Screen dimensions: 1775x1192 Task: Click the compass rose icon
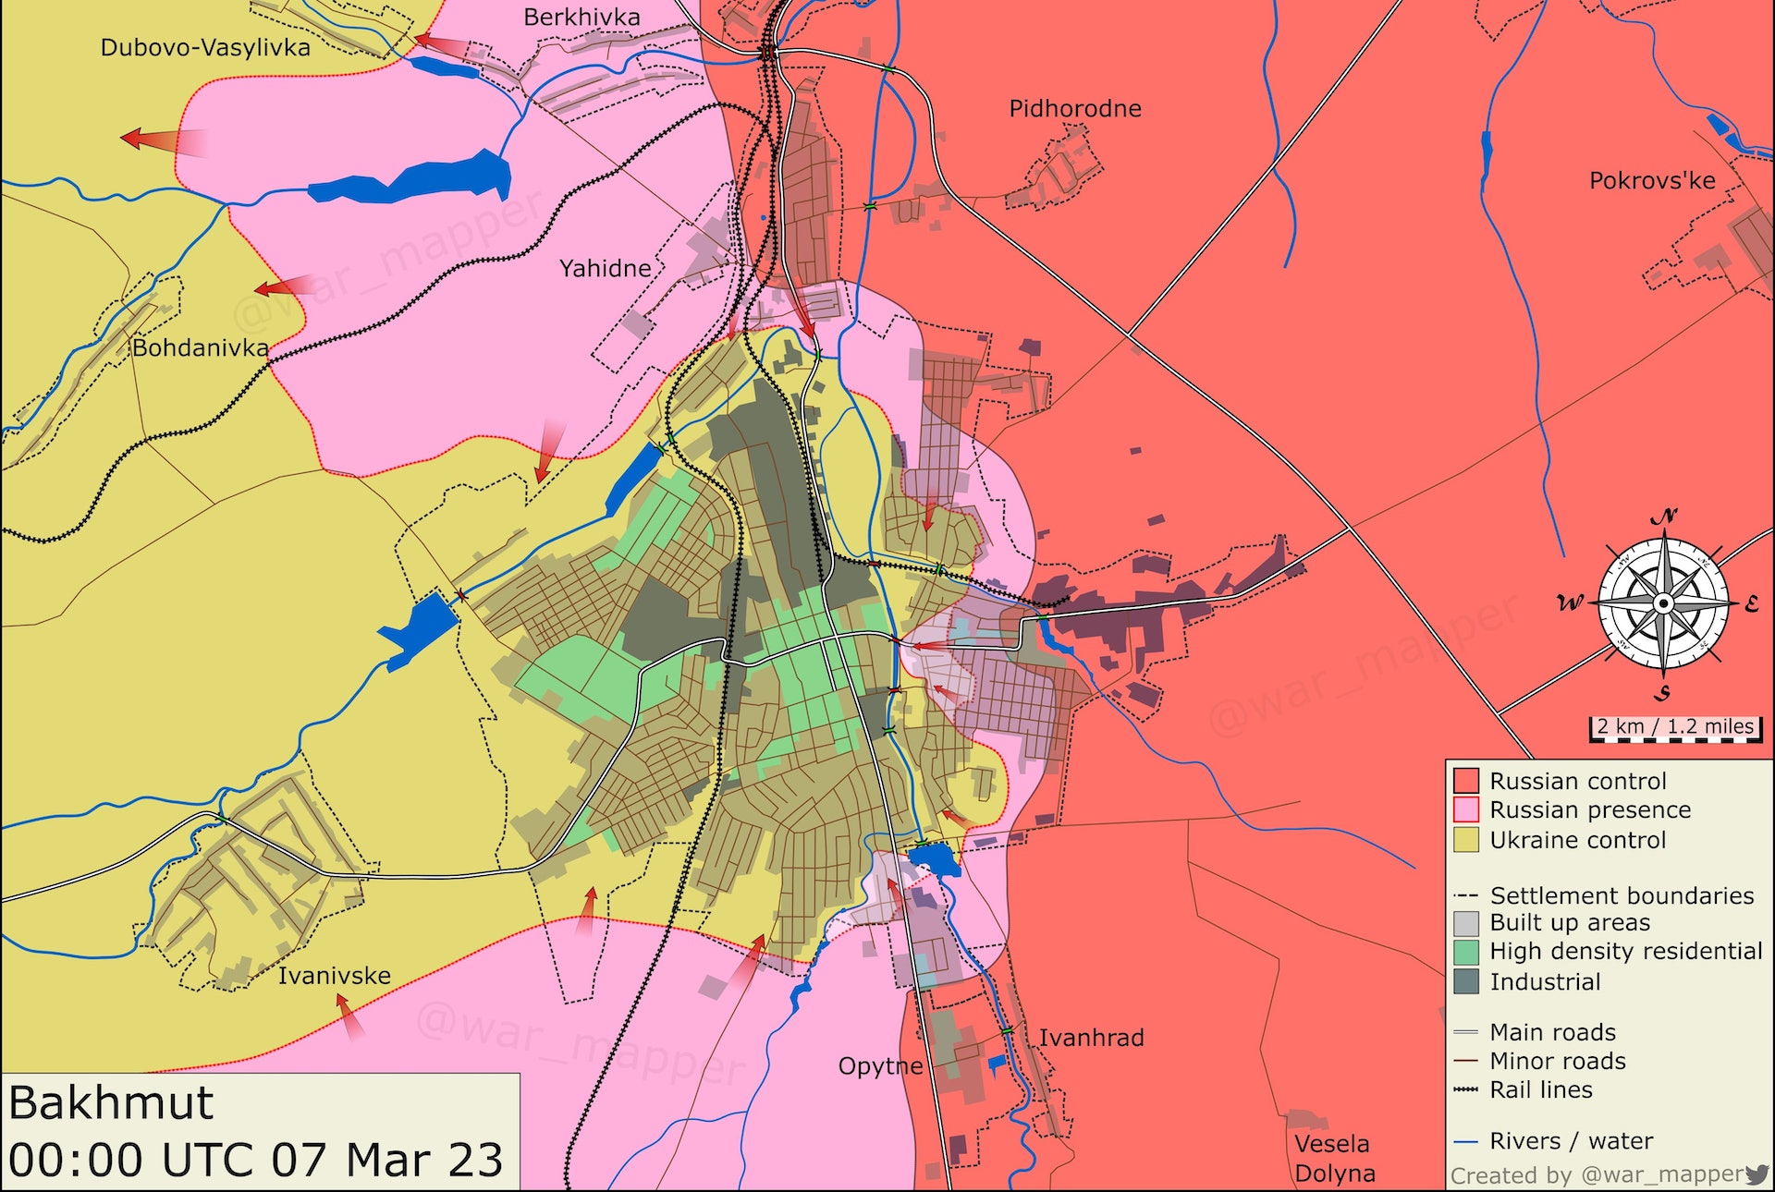[x=1663, y=603]
